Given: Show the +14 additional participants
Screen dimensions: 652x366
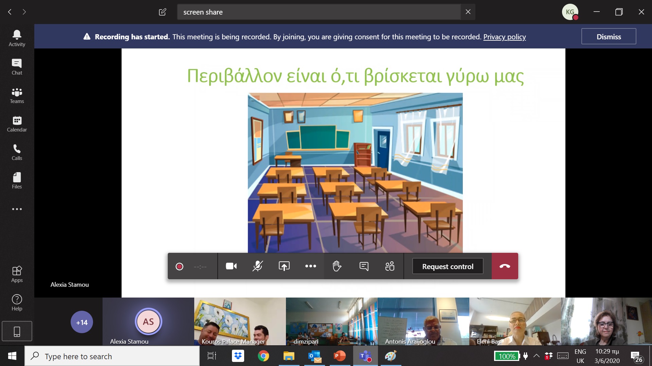Looking at the screenshot, I should [x=81, y=322].
